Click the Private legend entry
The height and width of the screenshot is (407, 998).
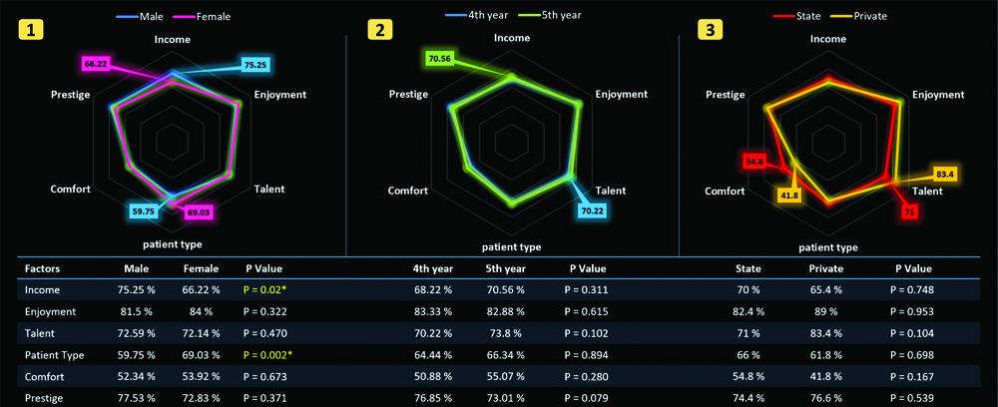pyautogui.click(x=864, y=16)
